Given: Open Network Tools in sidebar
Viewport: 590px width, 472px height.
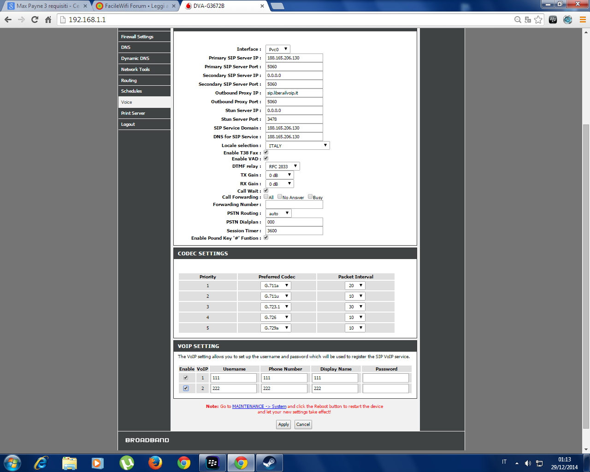Looking at the screenshot, I should click(x=144, y=69).
